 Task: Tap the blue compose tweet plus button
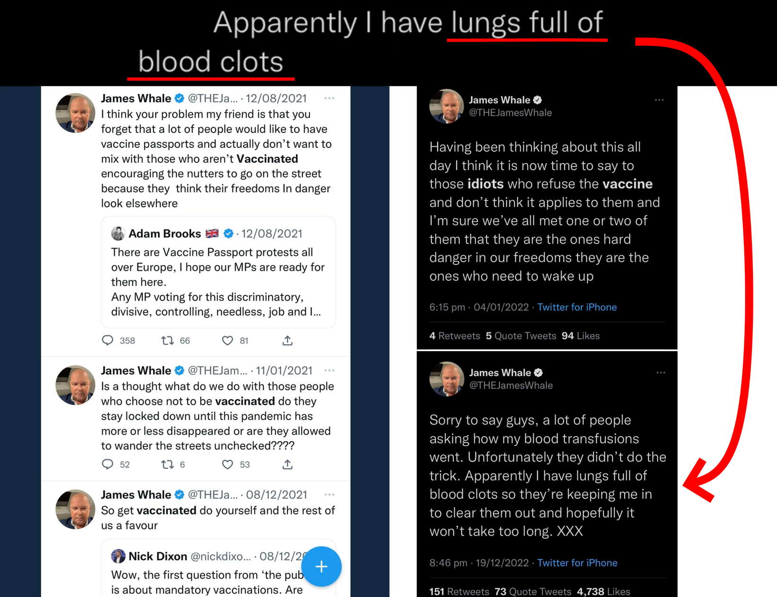click(321, 566)
